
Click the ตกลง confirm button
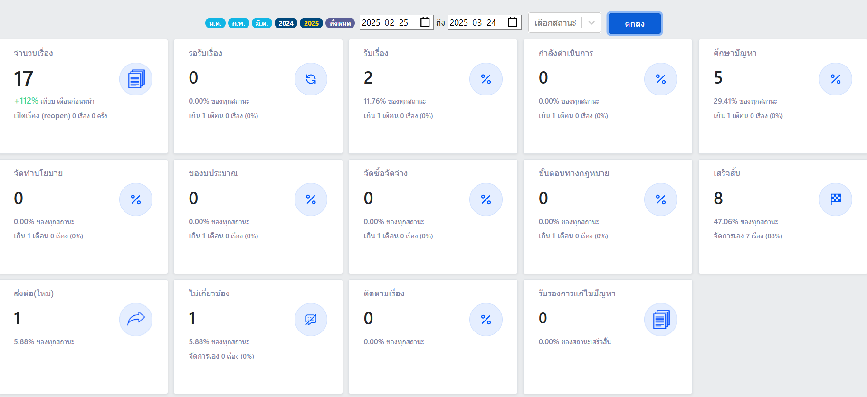635,23
